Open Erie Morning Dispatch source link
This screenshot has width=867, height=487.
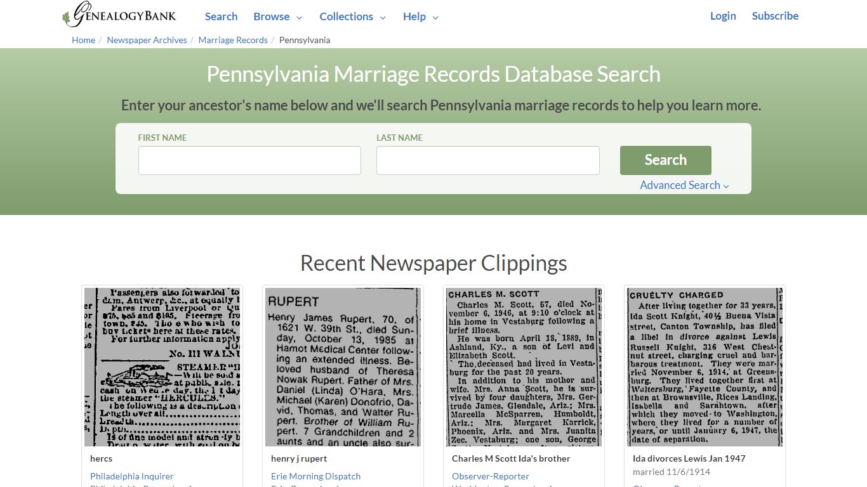point(315,476)
